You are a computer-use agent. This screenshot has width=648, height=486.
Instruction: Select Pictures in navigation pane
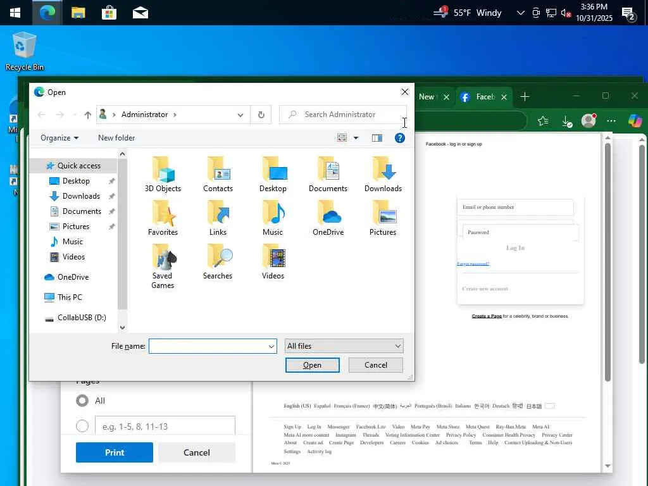tap(76, 227)
